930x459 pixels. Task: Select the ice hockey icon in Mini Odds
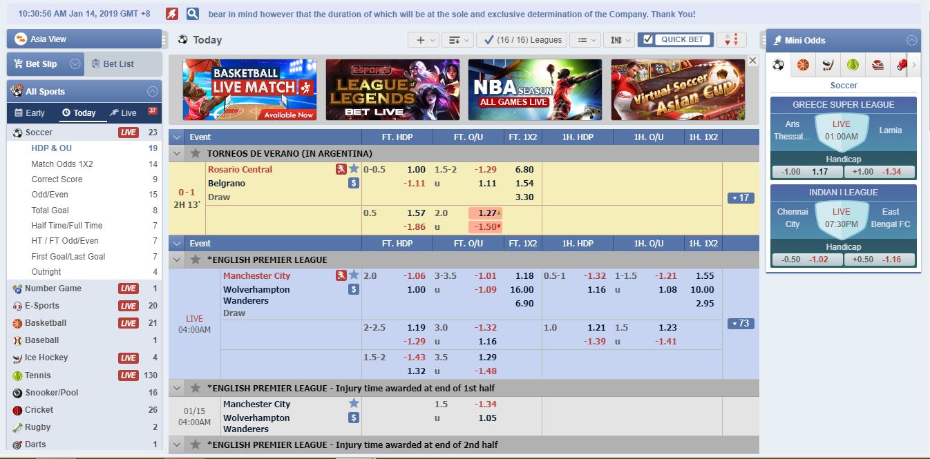pyautogui.click(x=828, y=65)
